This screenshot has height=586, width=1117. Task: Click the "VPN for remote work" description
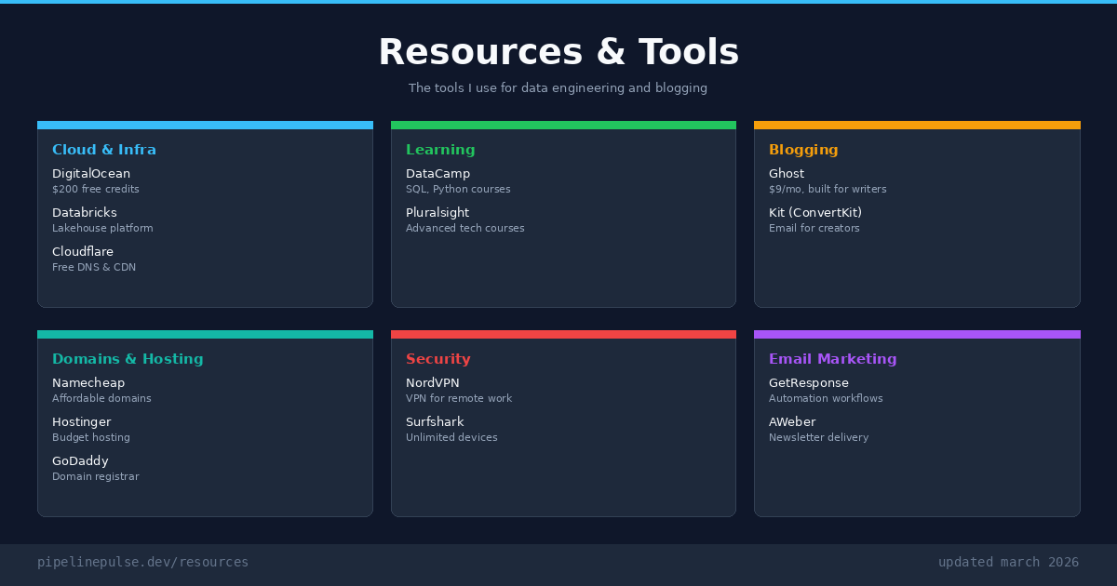point(459,399)
